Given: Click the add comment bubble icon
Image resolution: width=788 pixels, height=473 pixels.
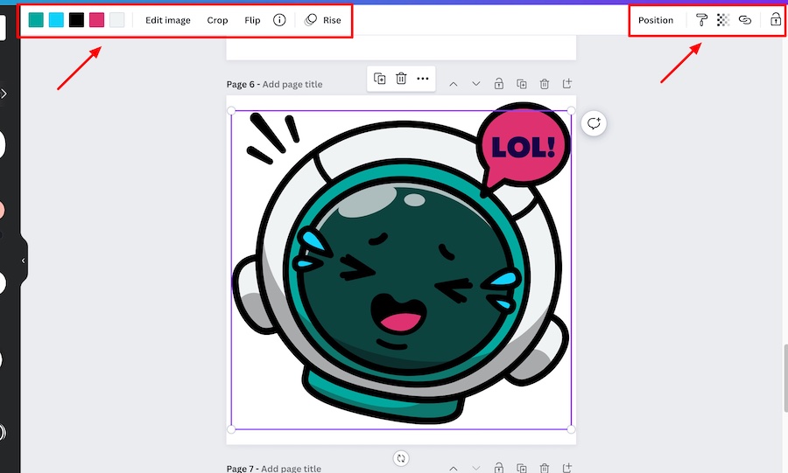Looking at the screenshot, I should (x=594, y=123).
